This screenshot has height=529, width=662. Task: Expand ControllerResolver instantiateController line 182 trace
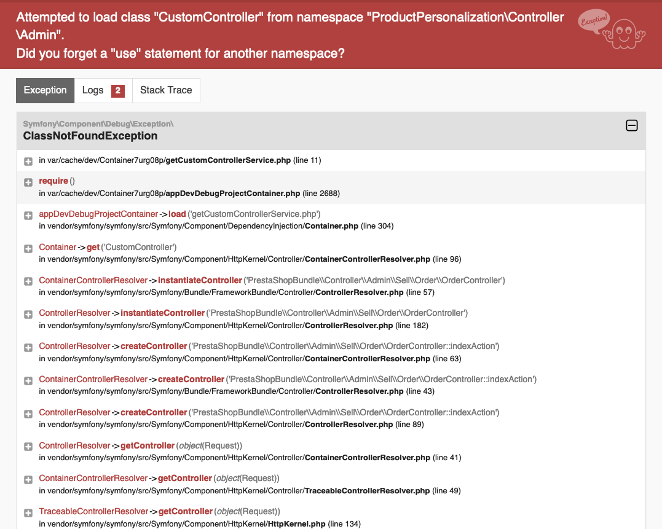28,315
